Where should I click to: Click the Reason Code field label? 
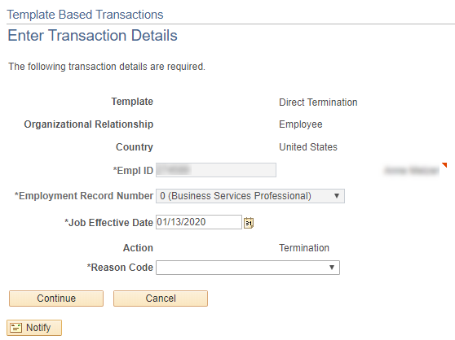tap(120, 268)
